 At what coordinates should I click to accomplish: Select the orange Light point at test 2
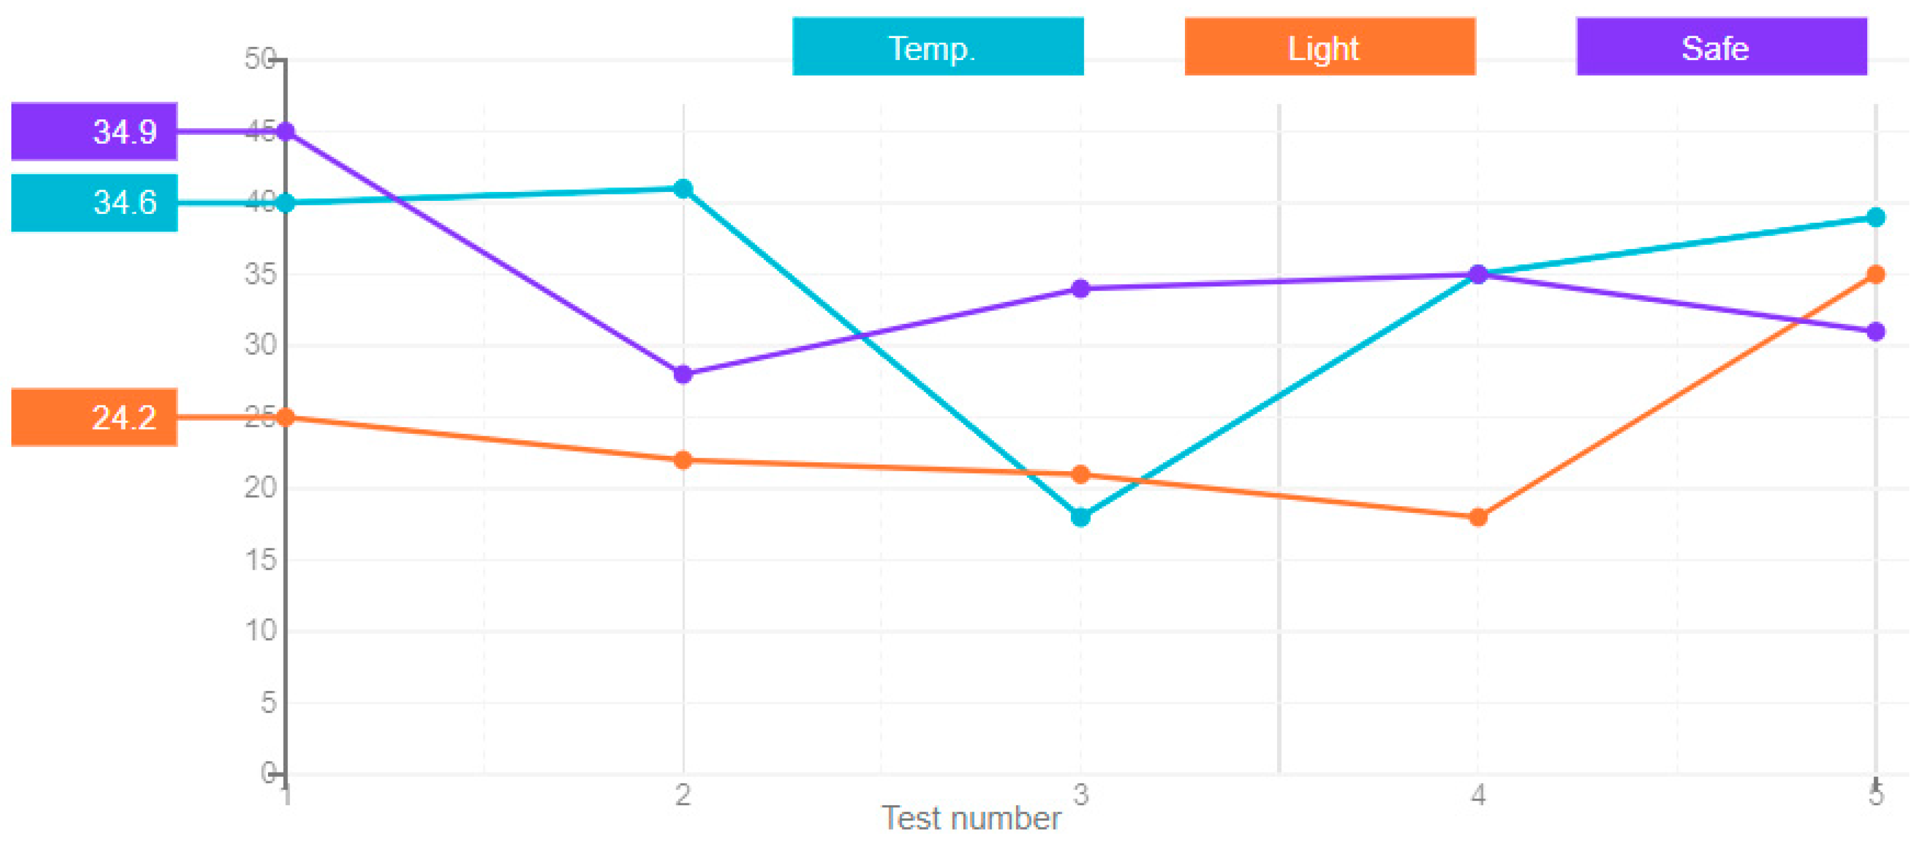pyautogui.click(x=682, y=460)
